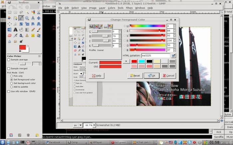Select the S saturation radio button
This screenshot has height=145, width=233.
pyautogui.click(x=125, y=31)
